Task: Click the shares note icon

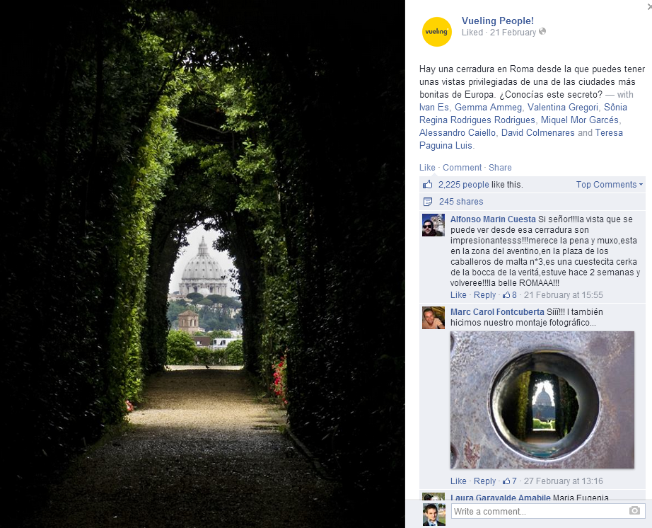Action: click(x=427, y=202)
